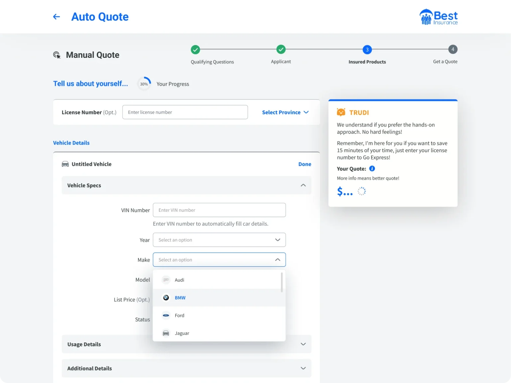Screen dimensions: 511x383
Task: Focus the license number field
Action: pos(185,112)
